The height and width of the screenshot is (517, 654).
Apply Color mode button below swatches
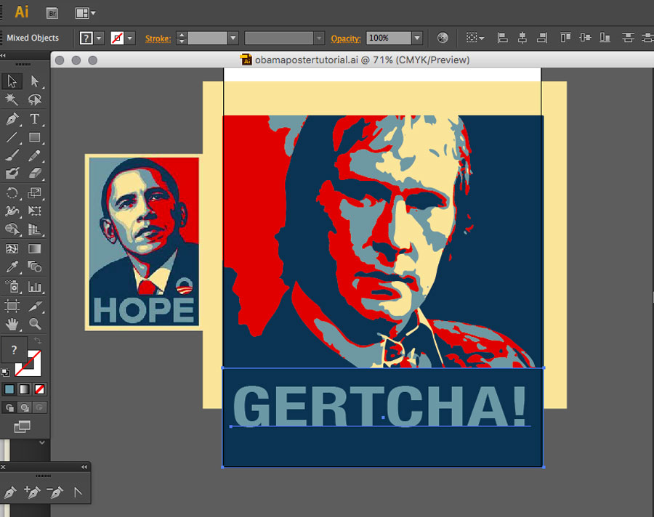[9, 389]
